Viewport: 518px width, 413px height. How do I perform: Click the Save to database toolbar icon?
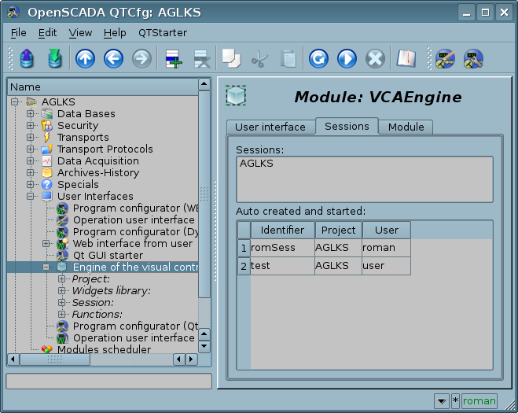pyautogui.click(x=54, y=59)
